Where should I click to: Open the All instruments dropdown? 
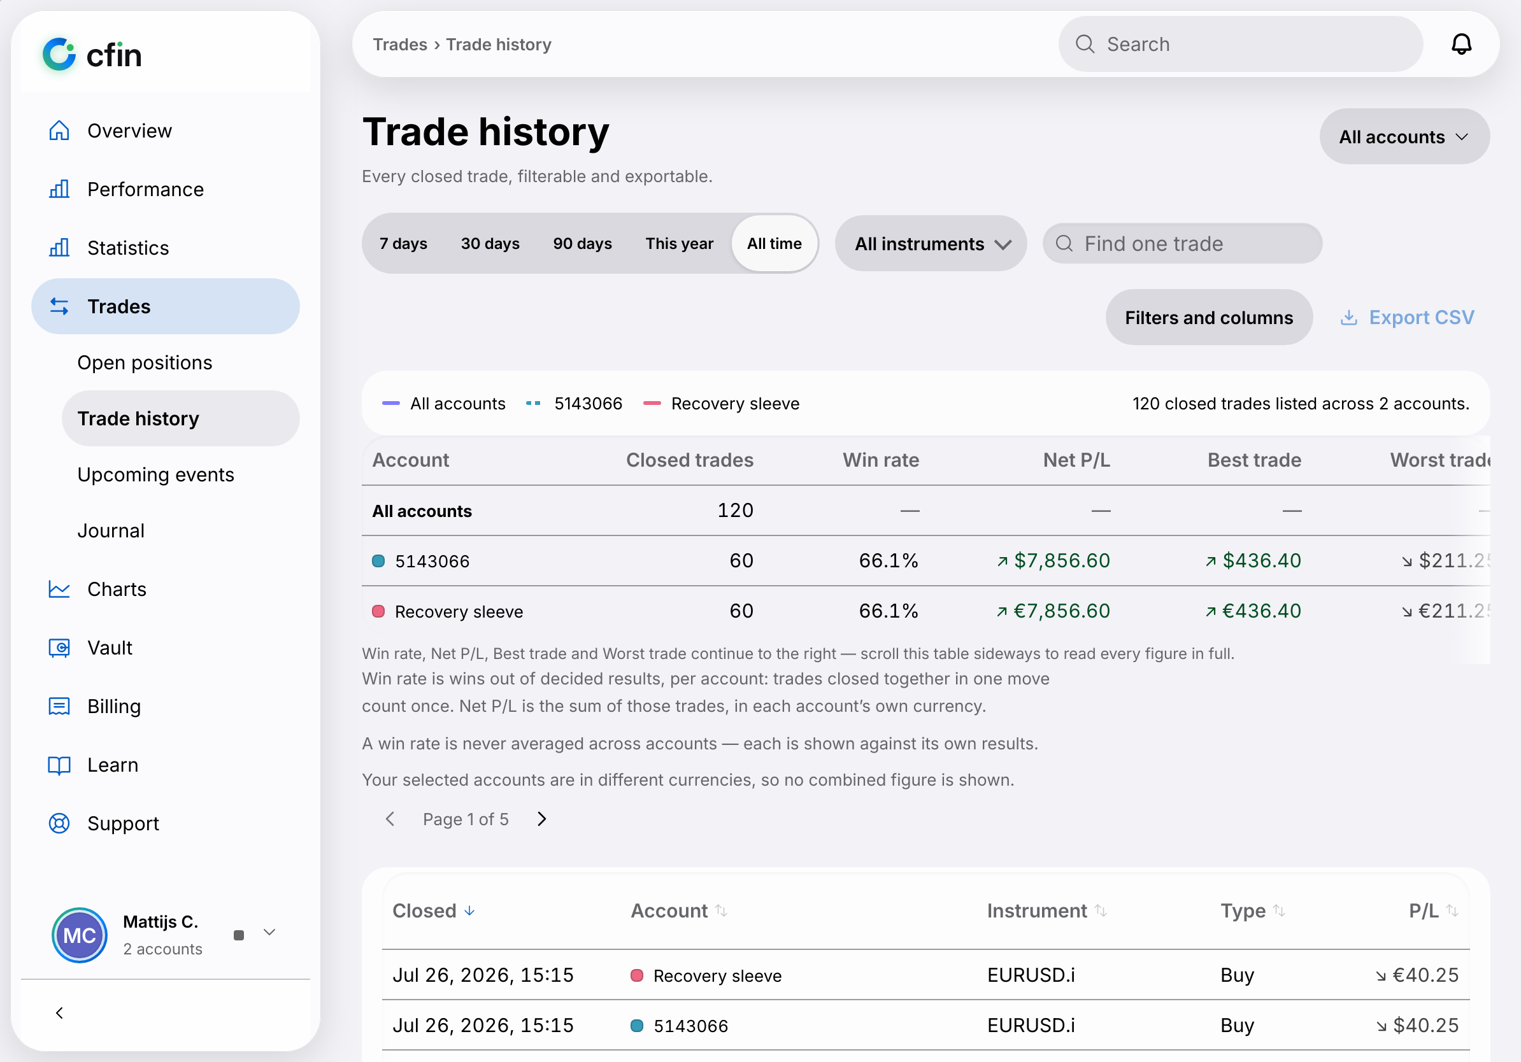(931, 244)
